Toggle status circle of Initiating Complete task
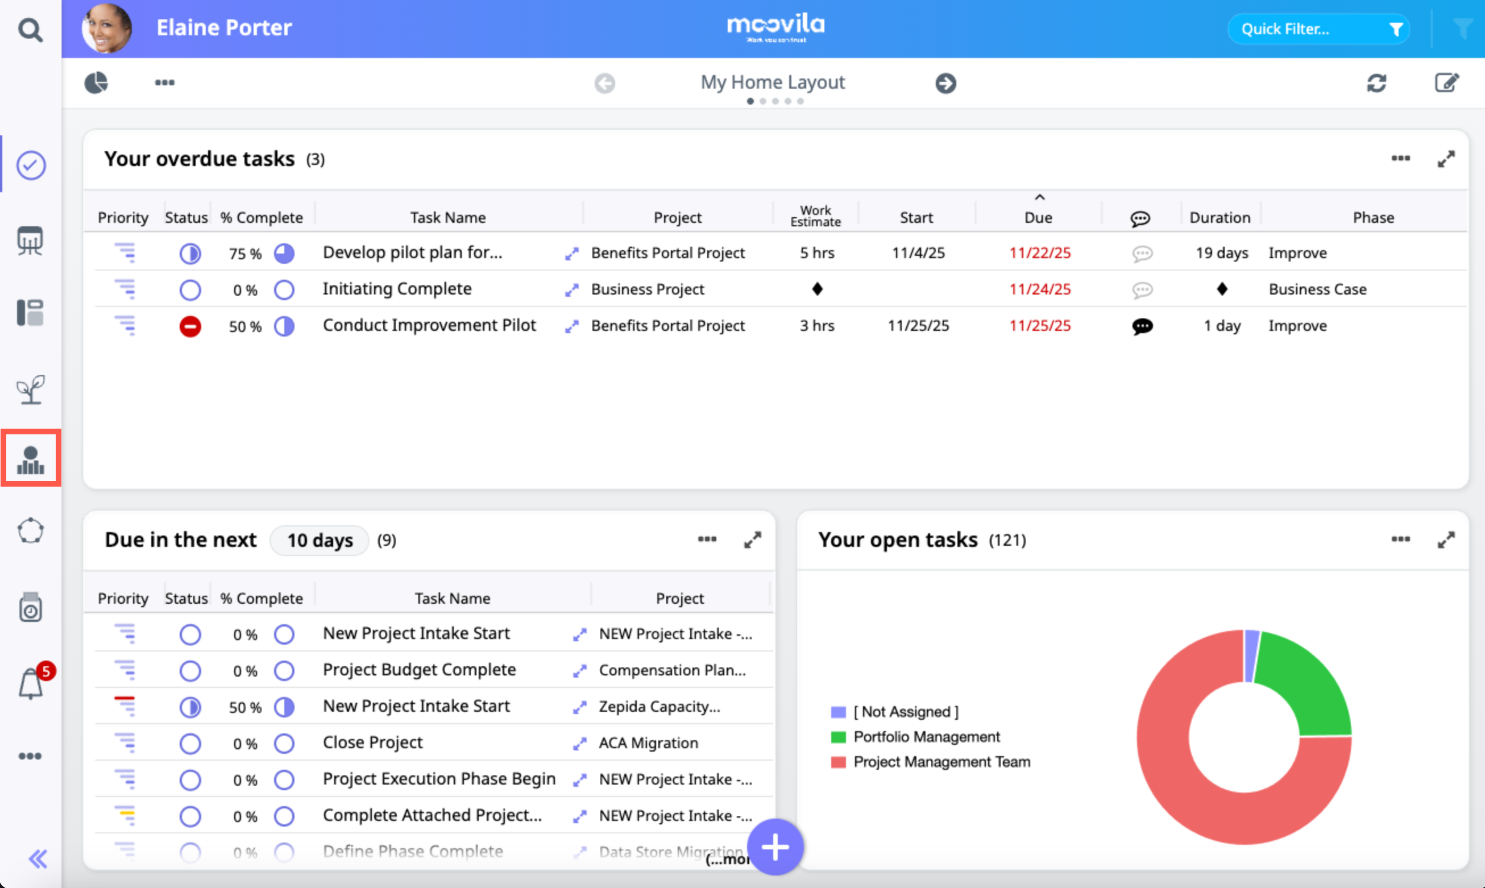1485x888 pixels. tap(190, 289)
